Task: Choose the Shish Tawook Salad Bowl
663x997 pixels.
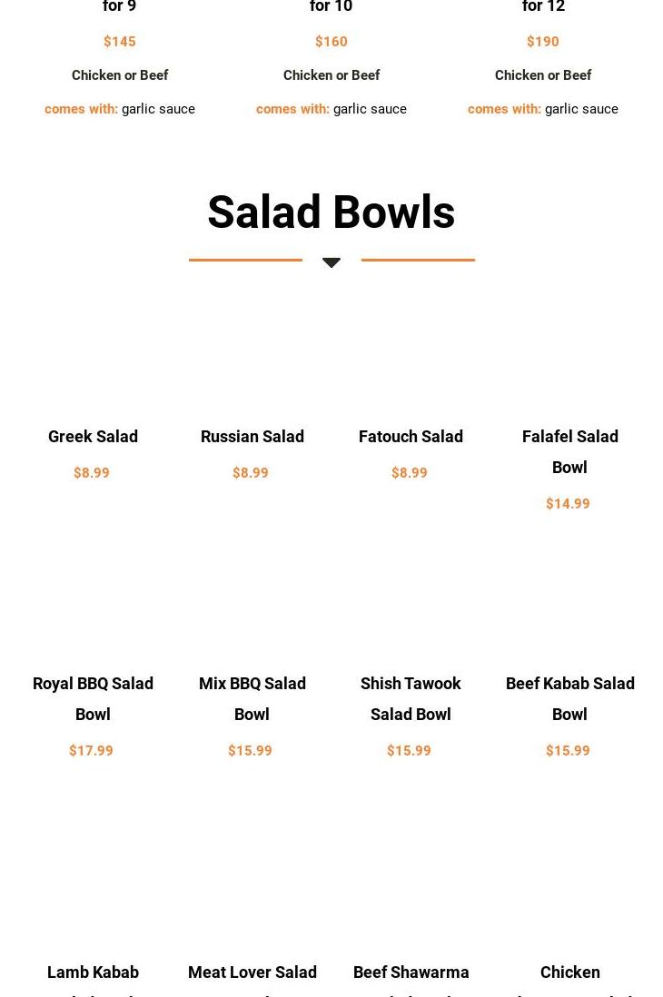Action: coord(411,698)
